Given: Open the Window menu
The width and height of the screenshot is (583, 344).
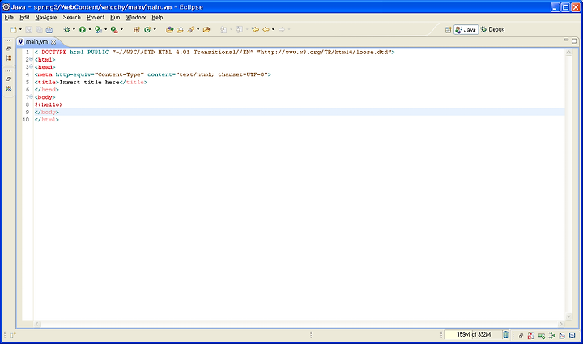Looking at the screenshot, I should [136, 18].
